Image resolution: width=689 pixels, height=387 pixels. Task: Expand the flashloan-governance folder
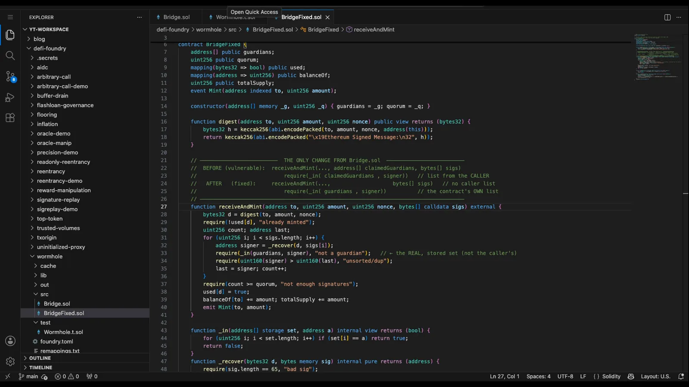click(65, 105)
